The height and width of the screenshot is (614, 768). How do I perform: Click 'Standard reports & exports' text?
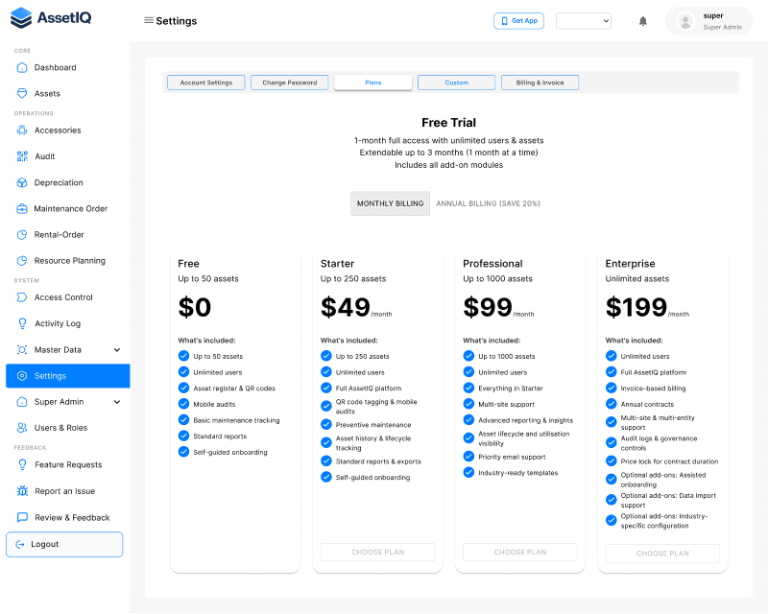click(378, 461)
